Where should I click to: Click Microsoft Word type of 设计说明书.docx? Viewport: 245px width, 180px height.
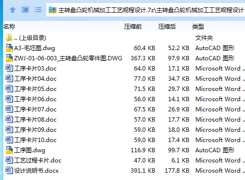point(220,171)
